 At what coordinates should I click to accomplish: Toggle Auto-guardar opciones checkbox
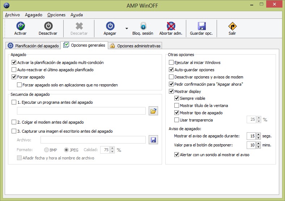tap(171, 70)
